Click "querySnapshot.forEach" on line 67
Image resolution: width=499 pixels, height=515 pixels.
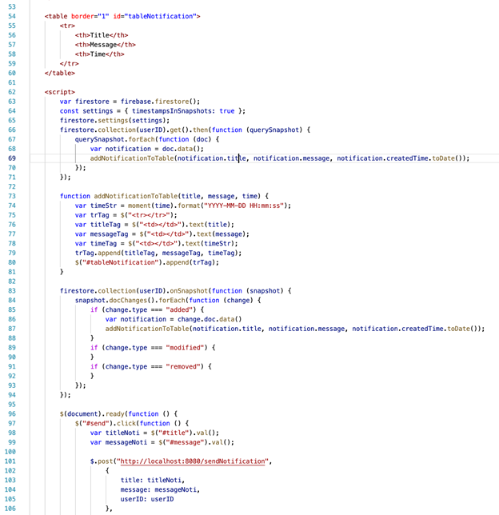tap(114, 139)
